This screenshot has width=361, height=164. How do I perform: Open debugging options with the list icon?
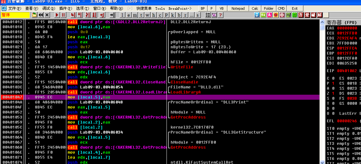(208, 15)
